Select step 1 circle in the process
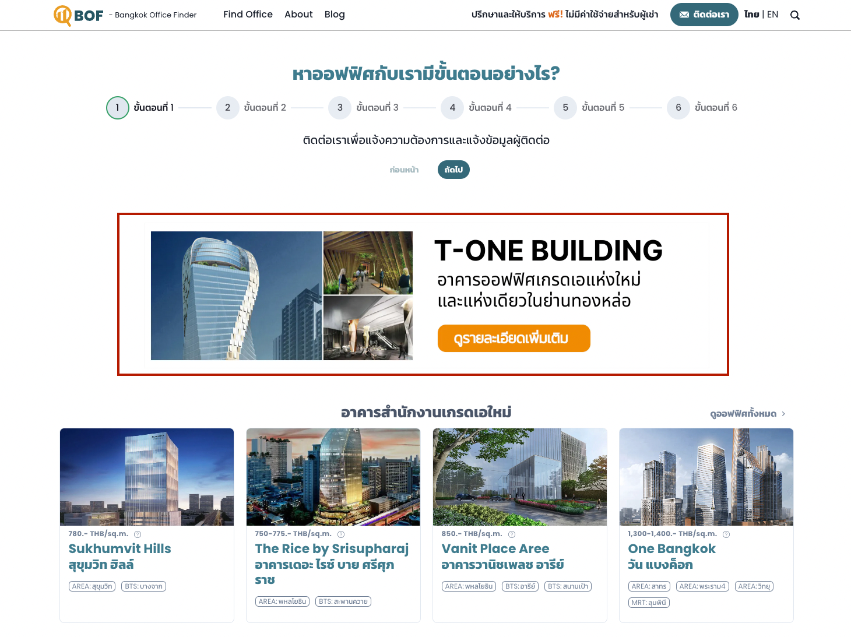The width and height of the screenshot is (851, 637). (x=118, y=108)
